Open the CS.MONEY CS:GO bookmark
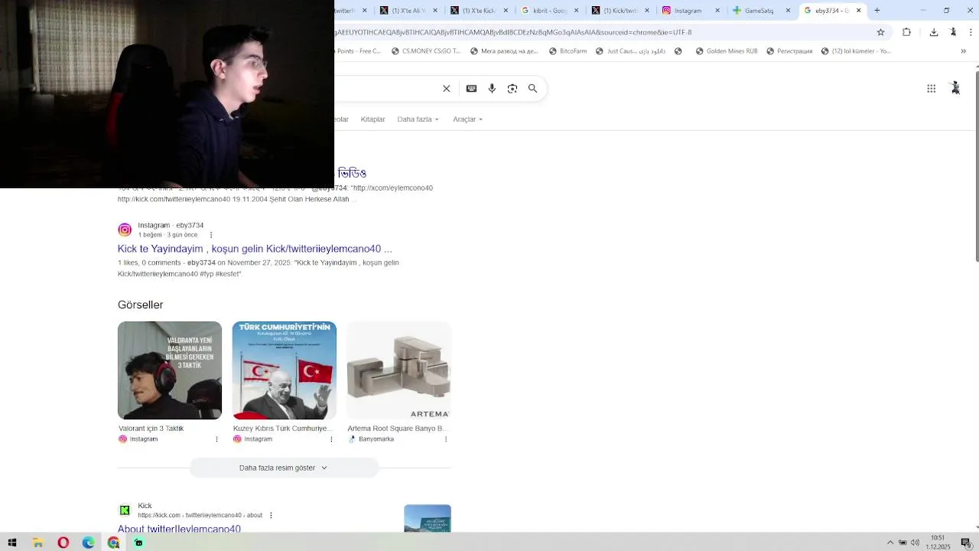The image size is (979, 551). [426, 51]
